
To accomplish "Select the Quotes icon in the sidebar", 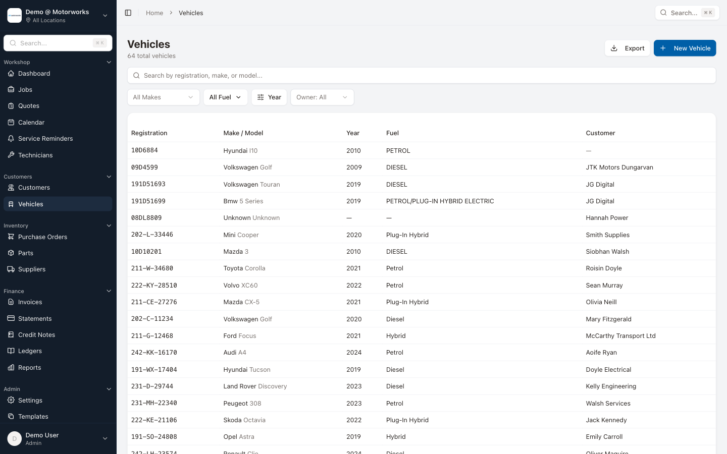I will click(x=11, y=105).
